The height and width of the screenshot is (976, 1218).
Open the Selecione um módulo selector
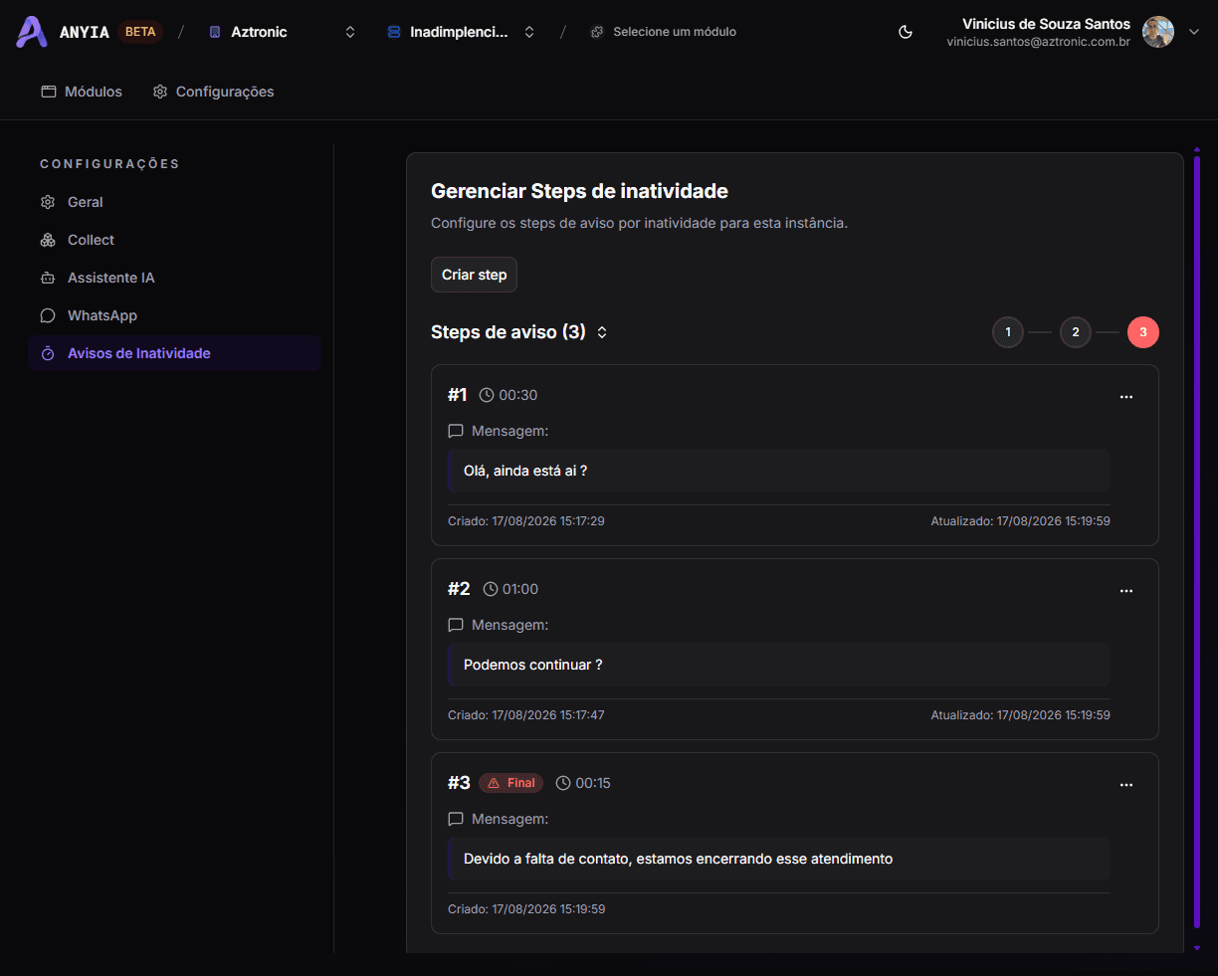pyautogui.click(x=664, y=32)
